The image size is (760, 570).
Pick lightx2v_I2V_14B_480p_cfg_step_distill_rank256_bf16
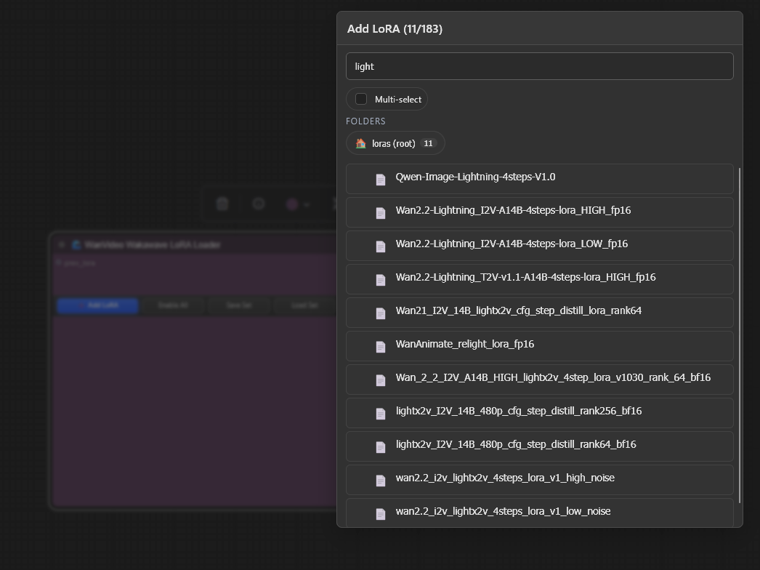(539, 413)
